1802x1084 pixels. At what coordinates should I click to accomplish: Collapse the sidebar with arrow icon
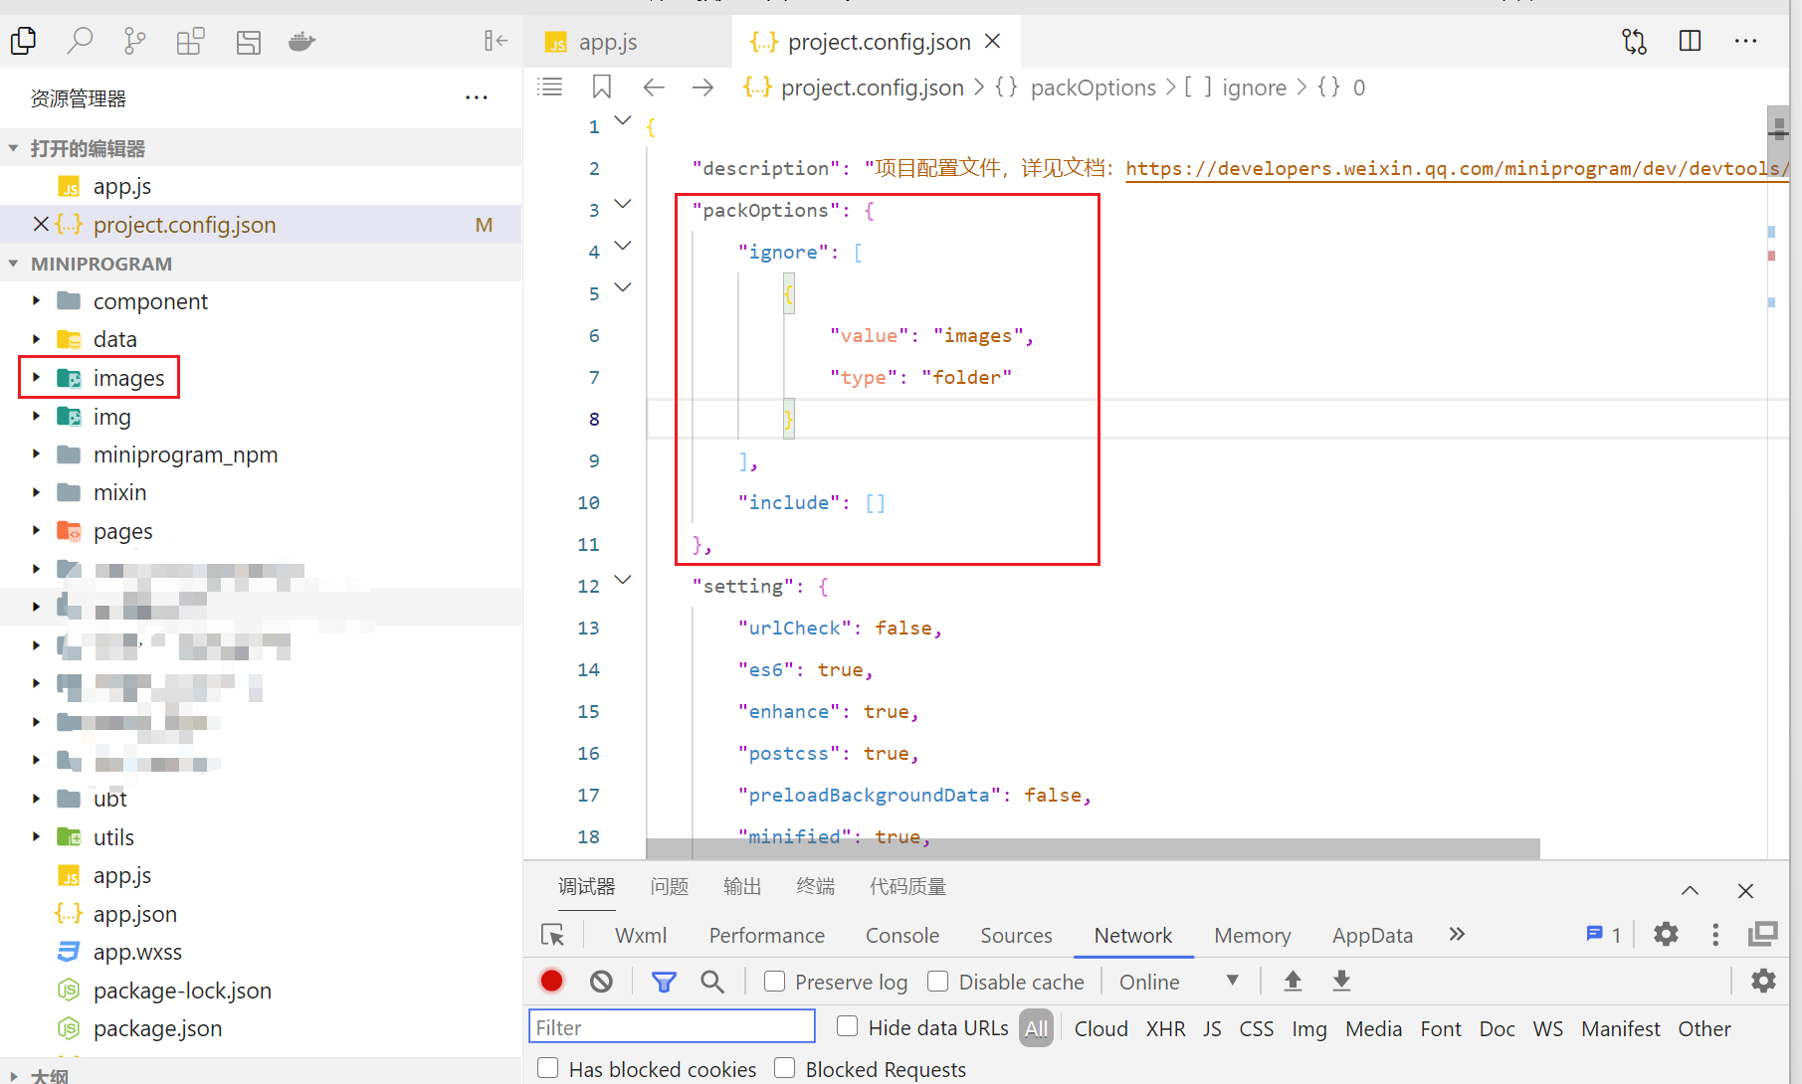tap(496, 41)
